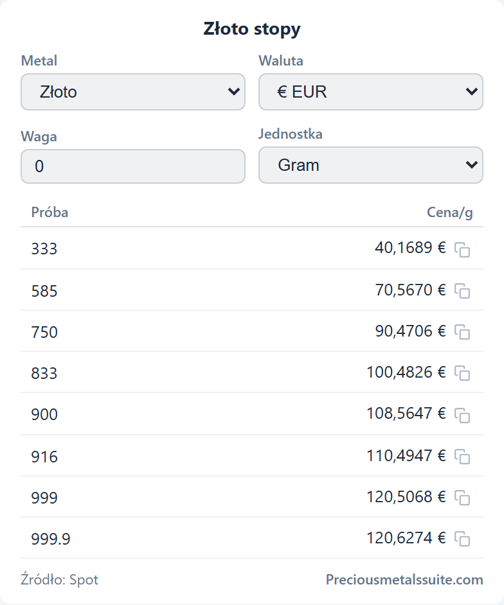The width and height of the screenshot is (504, 605).
Task: Focus the Waga weight input field
Action: (133, 166)
